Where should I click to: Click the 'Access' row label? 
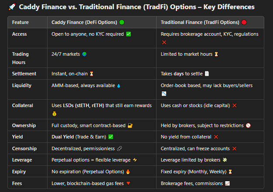pos(20,34)
